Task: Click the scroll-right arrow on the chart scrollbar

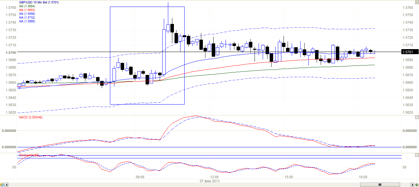Action: [412, 184]
